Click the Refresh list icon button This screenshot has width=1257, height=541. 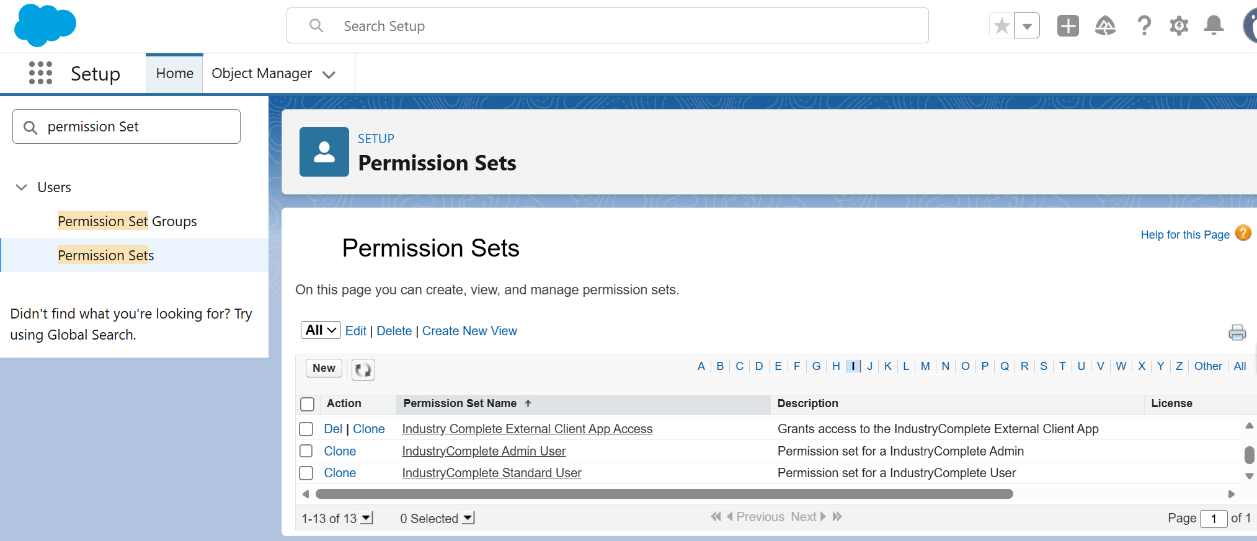tap(363, 369)
